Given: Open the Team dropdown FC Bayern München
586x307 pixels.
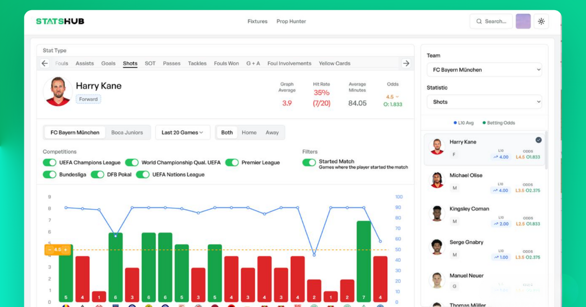Looking at the screenshot, I should (x=484, y=70).
